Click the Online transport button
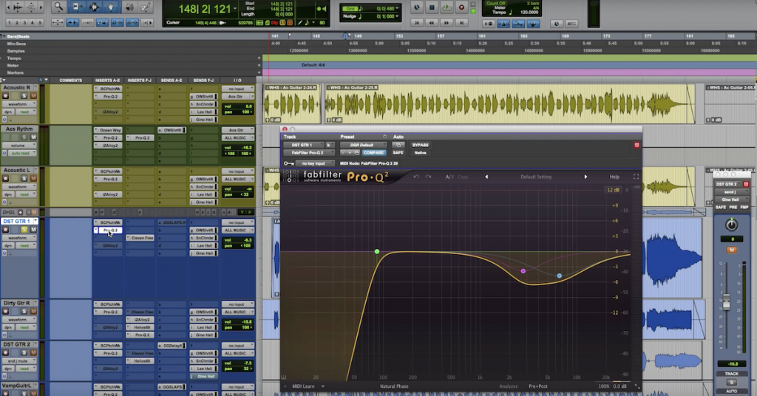 (x=417, y=7)
